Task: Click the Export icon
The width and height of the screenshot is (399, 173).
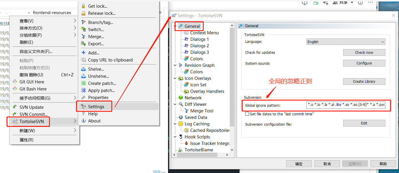Action: coord(83,44)
